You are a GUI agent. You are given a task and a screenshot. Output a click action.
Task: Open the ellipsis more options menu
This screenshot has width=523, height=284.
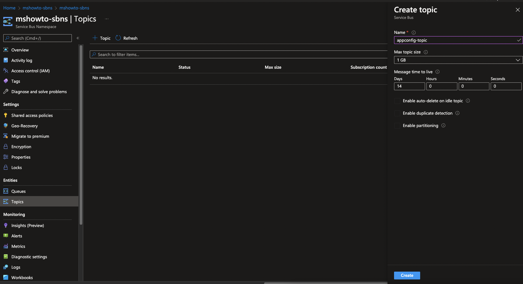pyautogui.click(x=107, y=19)
